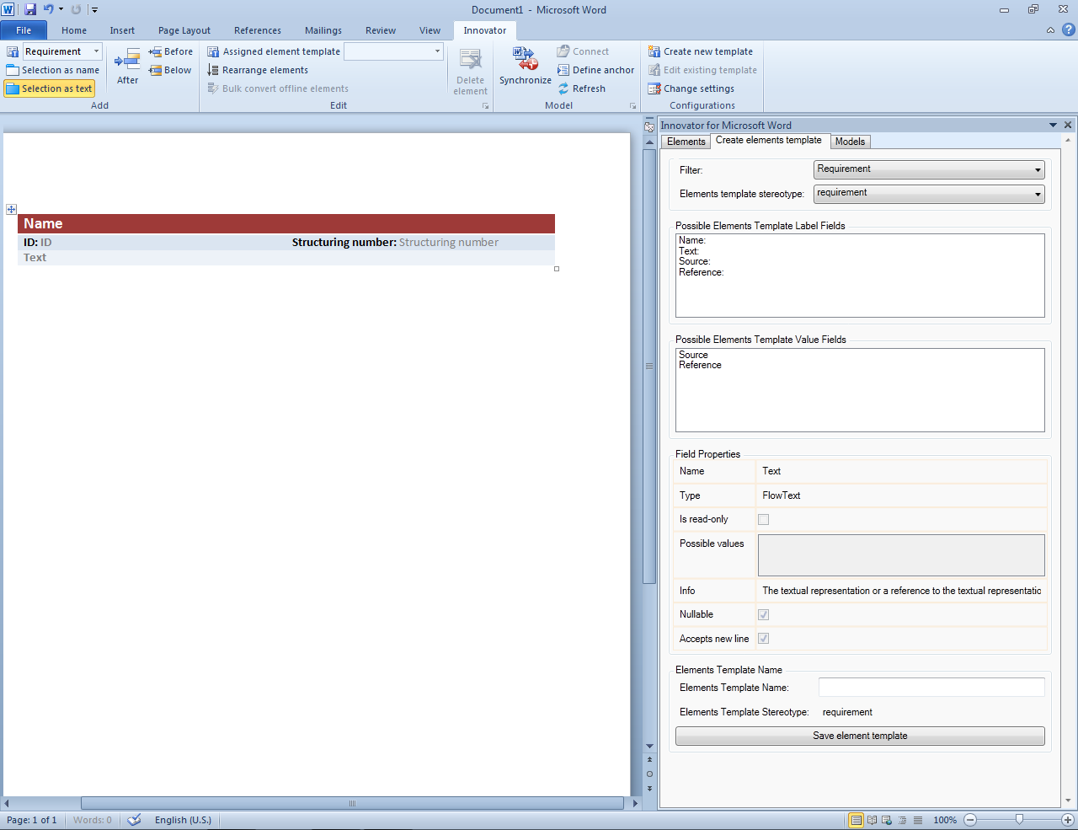Switch to the Page Layout tab

184,30
